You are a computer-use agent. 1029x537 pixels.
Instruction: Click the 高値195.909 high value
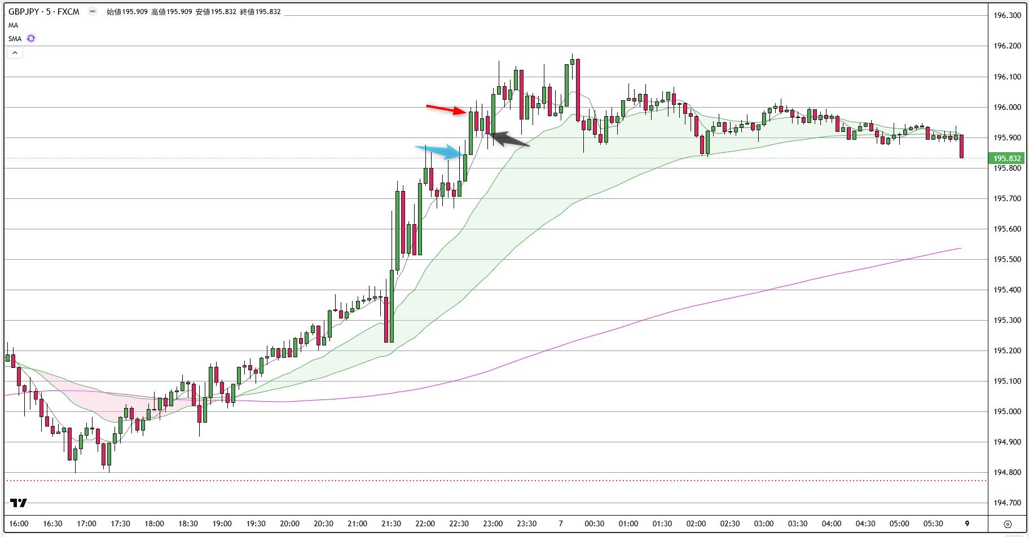pos(171,11)
